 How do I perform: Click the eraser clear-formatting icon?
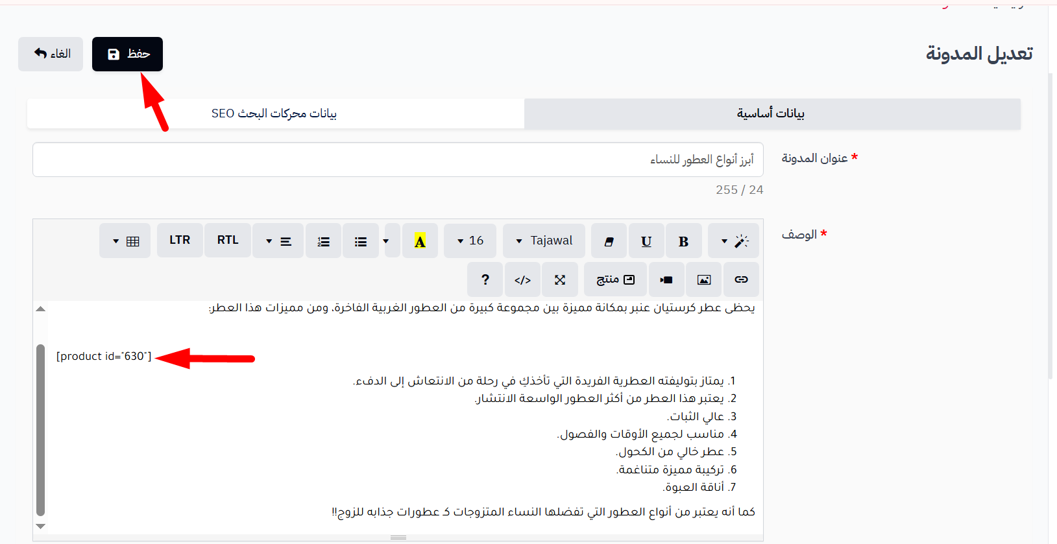click(x=609, y=241)
